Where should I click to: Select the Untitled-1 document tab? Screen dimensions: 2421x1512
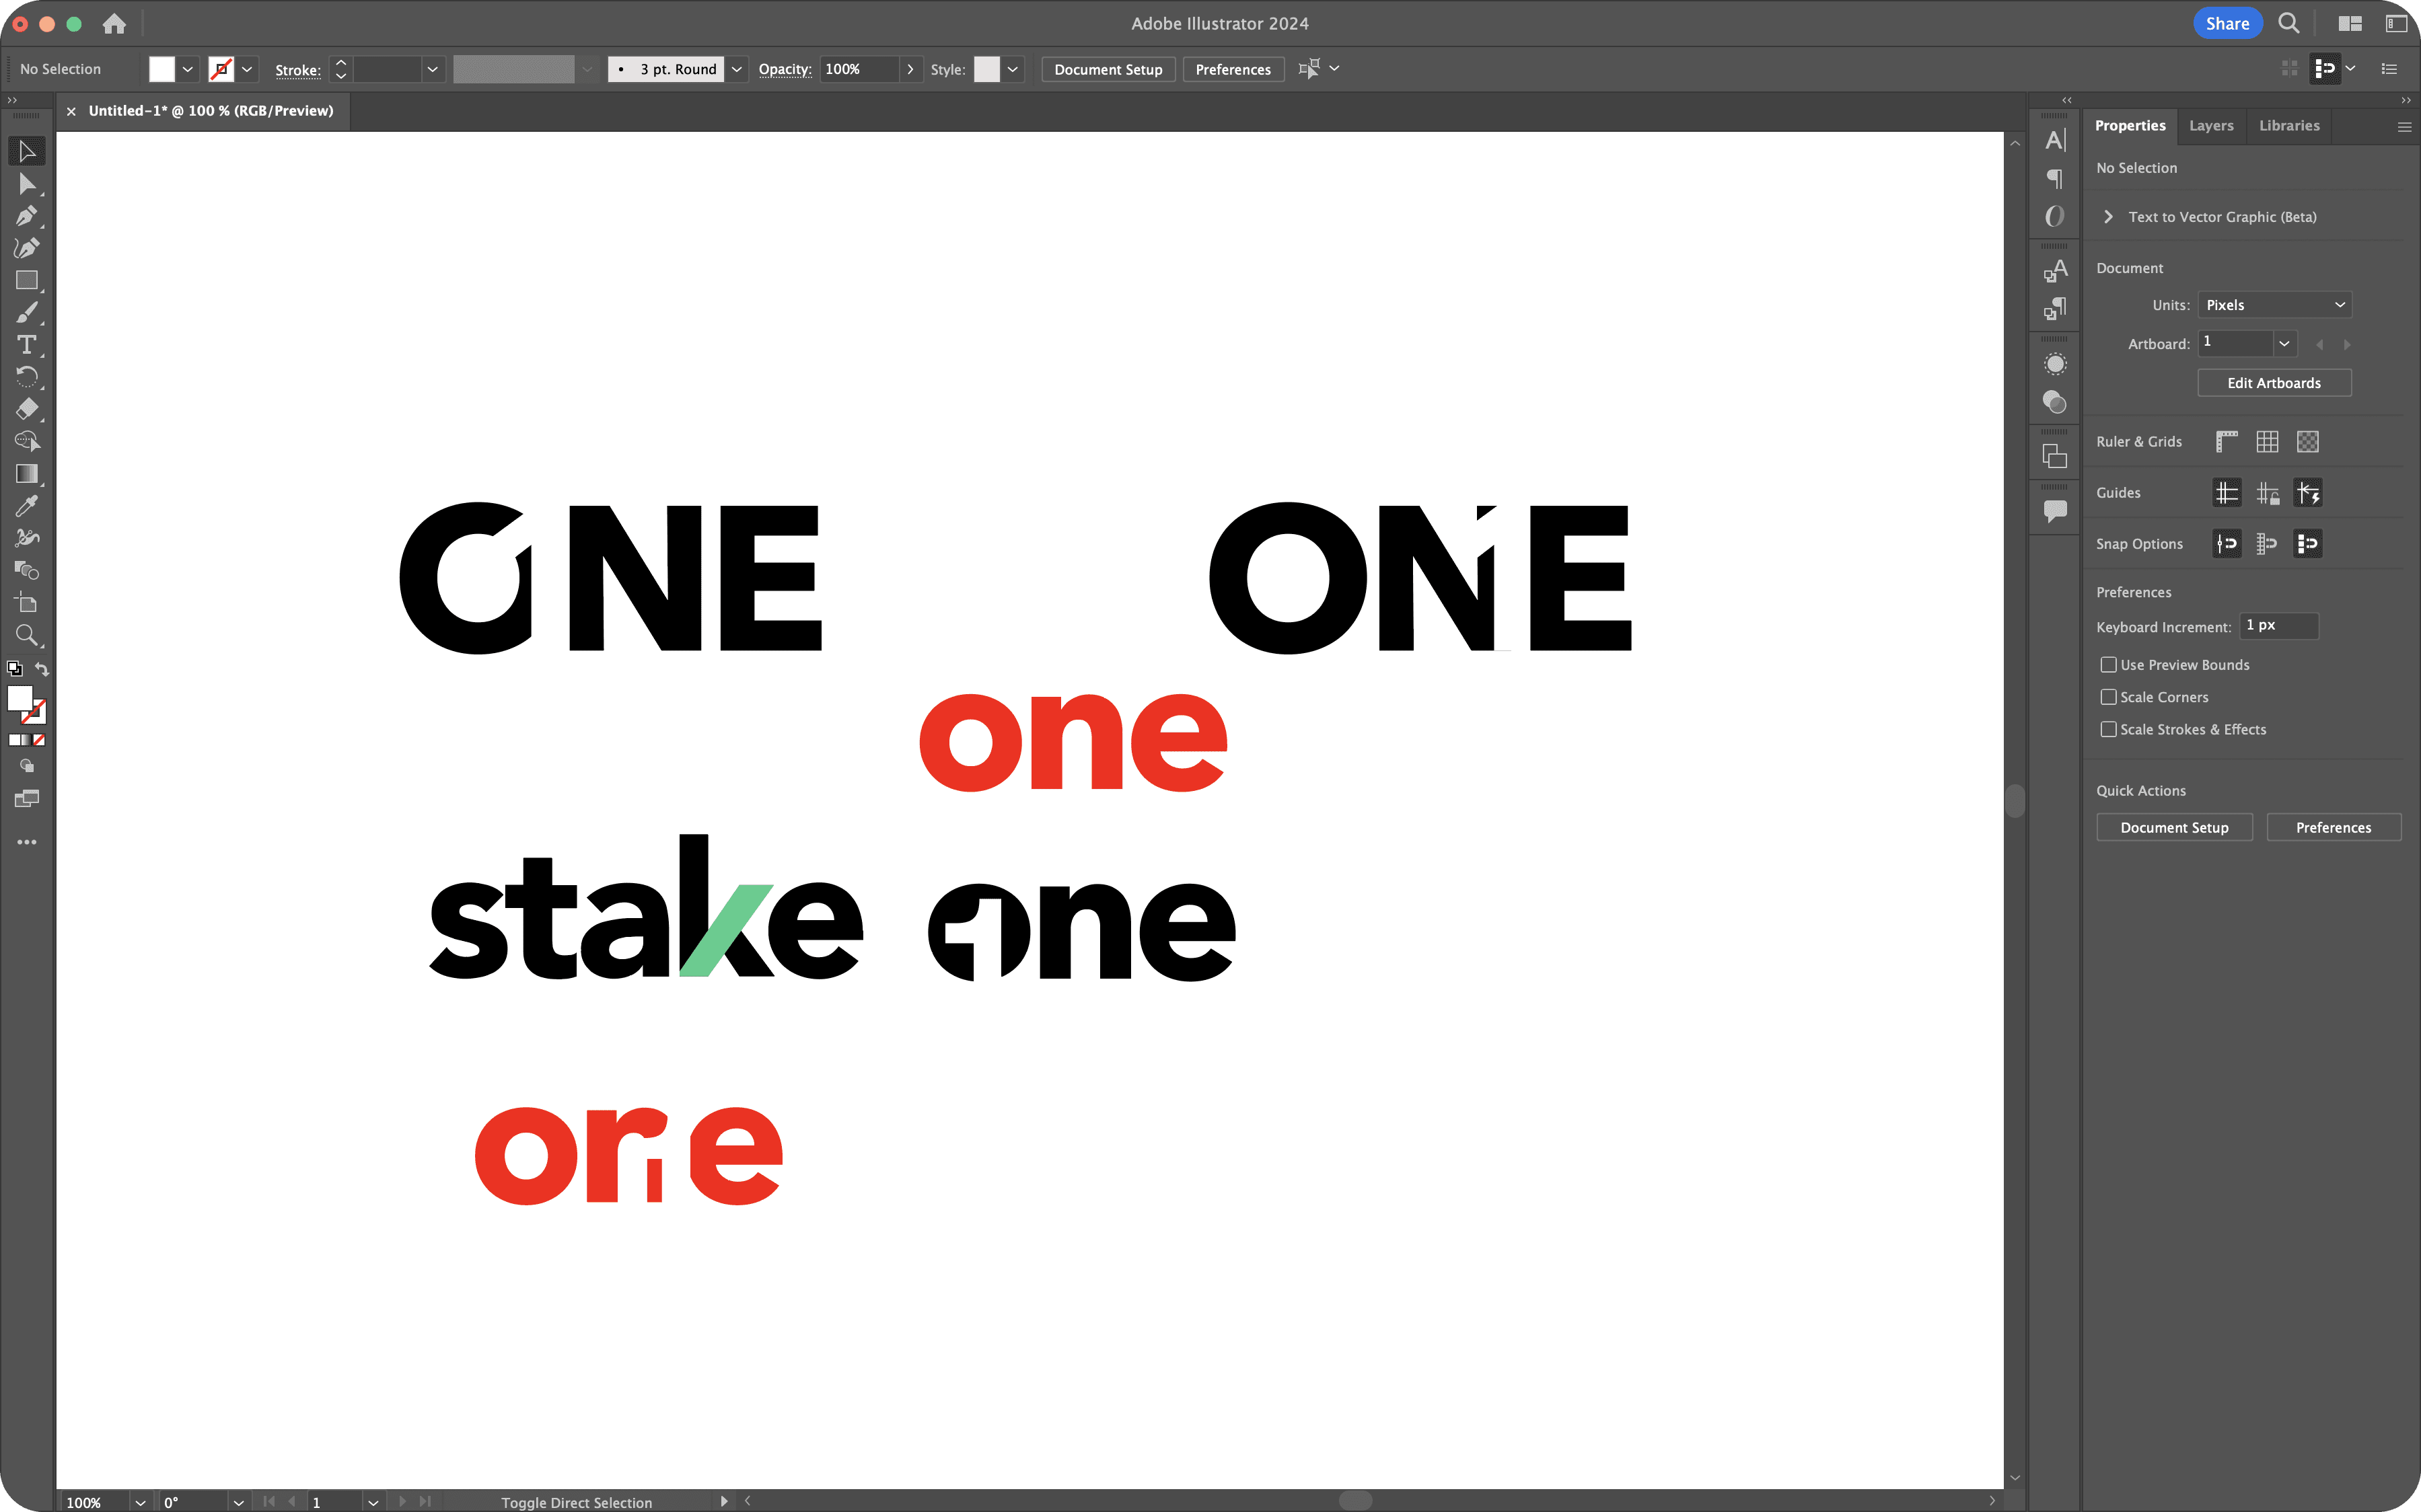(x=210, y=111)
